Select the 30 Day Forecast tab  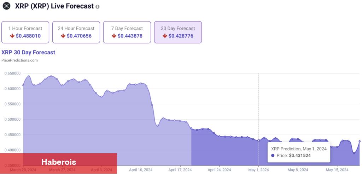tap(178, 32)
